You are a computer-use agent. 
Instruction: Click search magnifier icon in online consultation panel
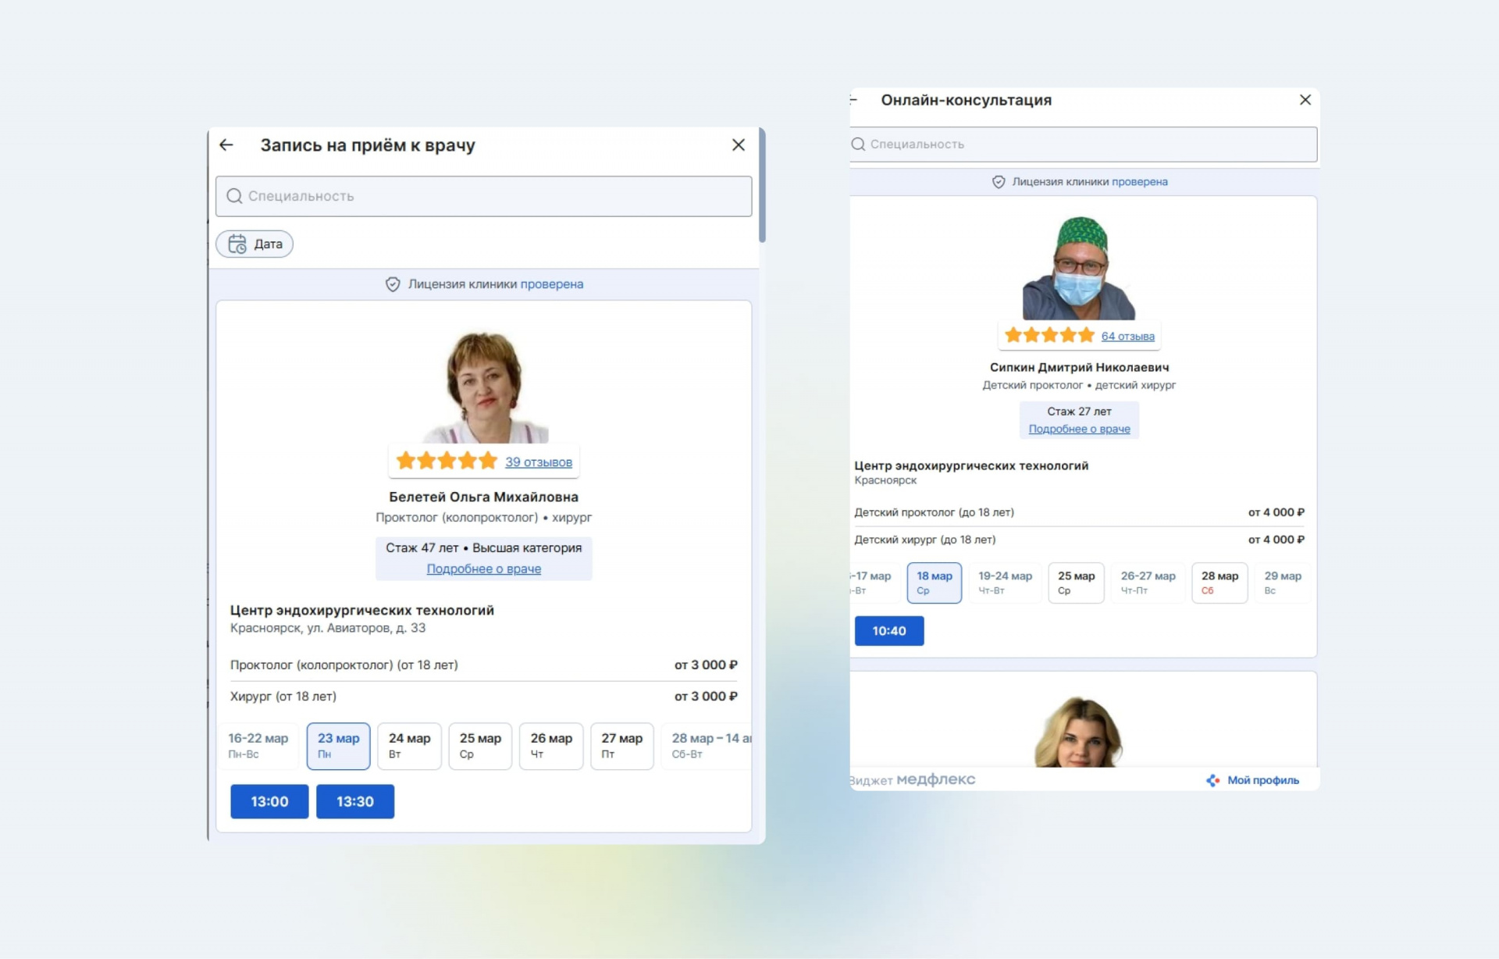pos(858,144)
